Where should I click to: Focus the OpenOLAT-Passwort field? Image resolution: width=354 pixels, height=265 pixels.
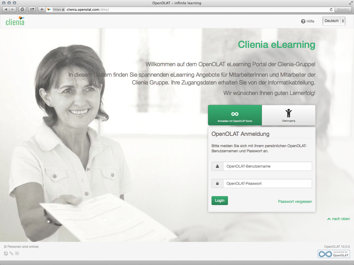267,183
